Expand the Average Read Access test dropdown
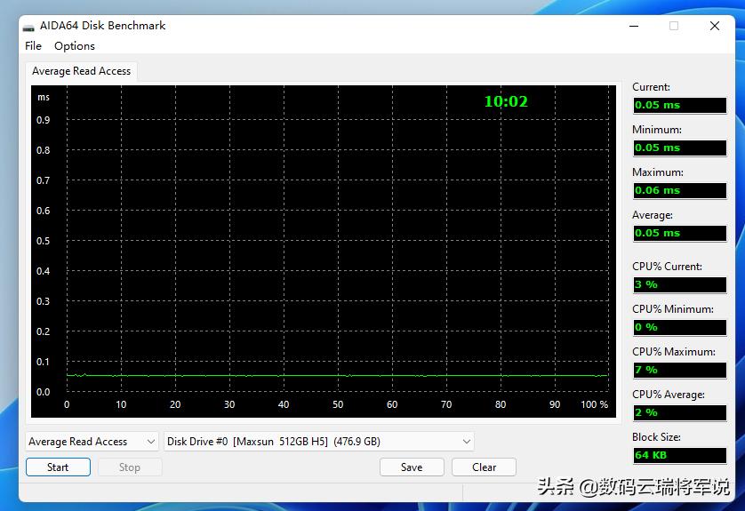 coord(92,442)
